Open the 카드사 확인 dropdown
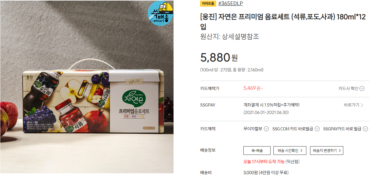This screenshot has height=175, width=369. (x=351, y=88)
